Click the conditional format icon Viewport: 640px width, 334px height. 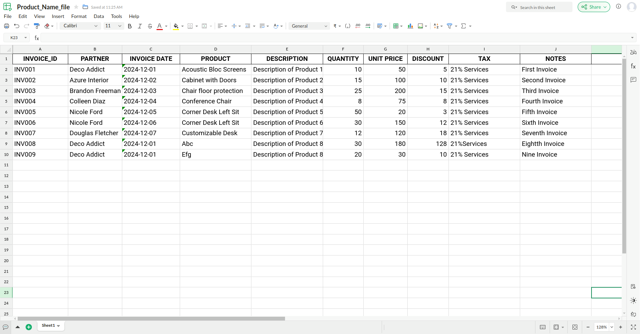tap(380, 26)
